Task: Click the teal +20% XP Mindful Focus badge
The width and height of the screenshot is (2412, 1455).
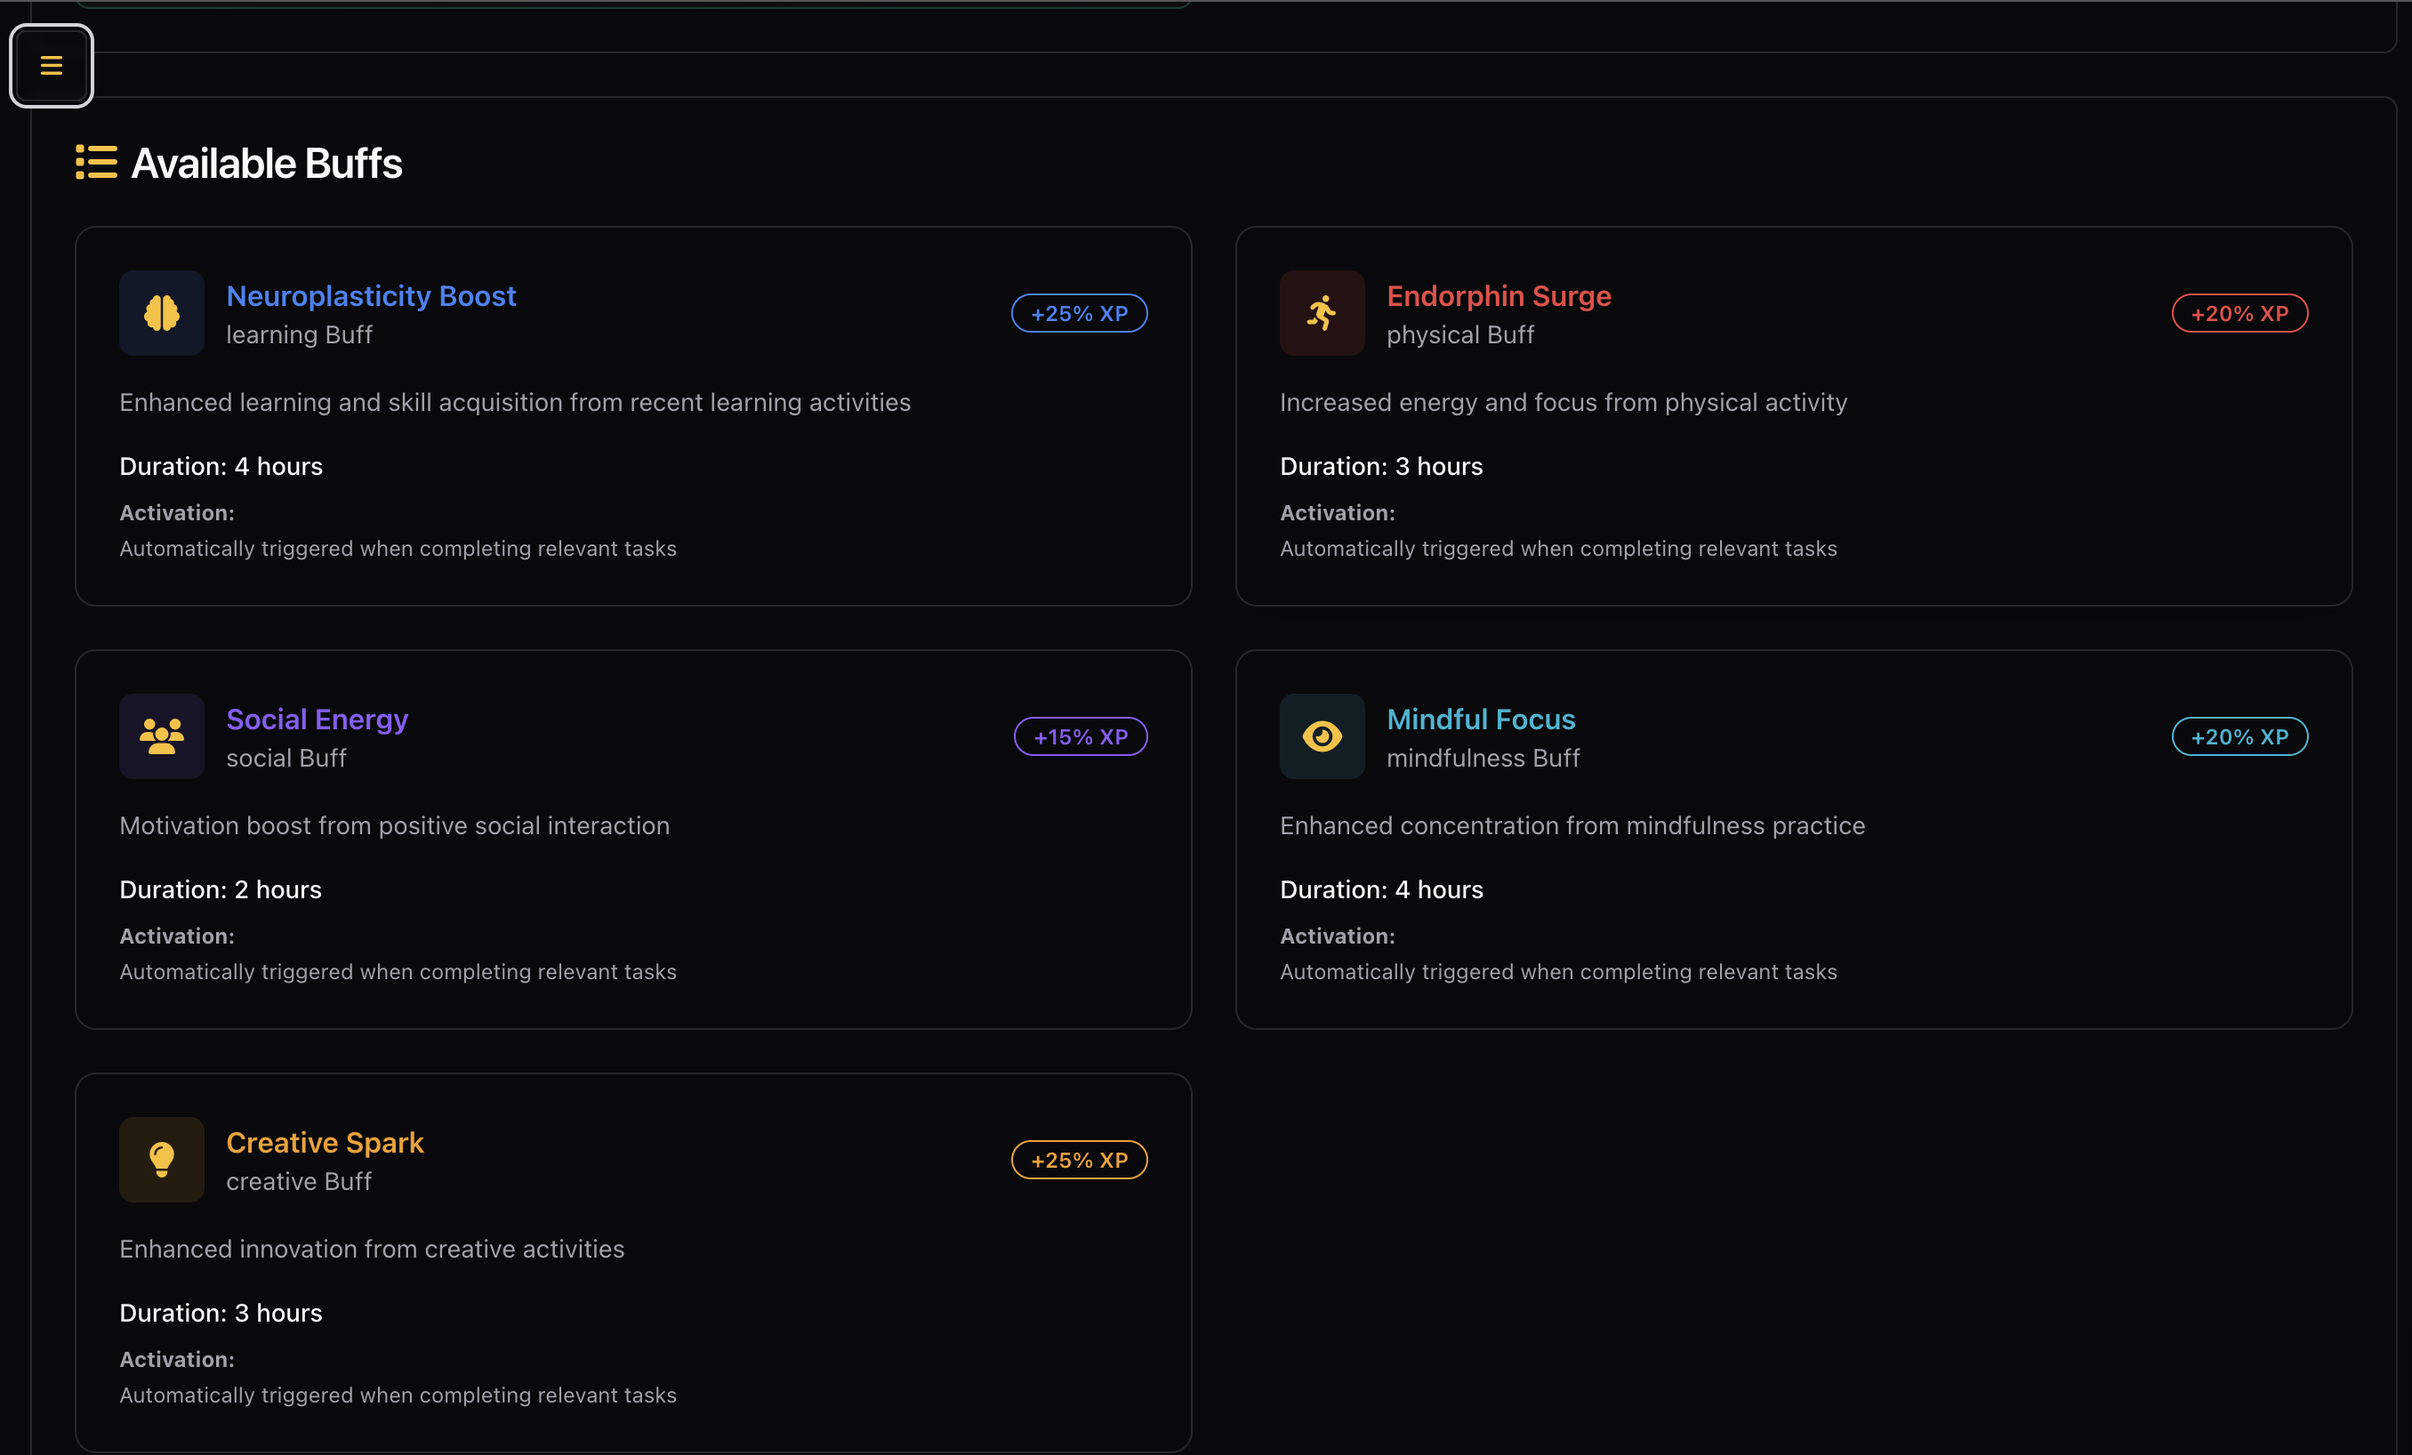Action: coord(2239,736)
